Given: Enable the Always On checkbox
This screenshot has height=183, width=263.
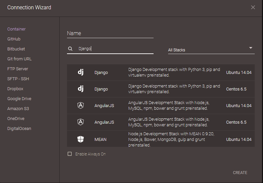Looking at the screenshot, I should click(x=70, y=154).
